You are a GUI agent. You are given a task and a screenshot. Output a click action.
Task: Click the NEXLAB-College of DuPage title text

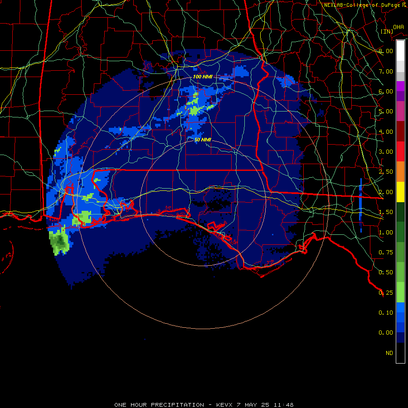(365, 5)
